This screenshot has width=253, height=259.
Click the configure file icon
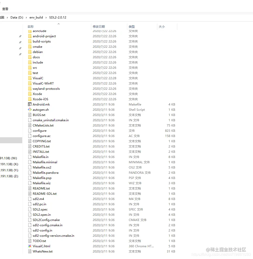[x=30, y=131]
